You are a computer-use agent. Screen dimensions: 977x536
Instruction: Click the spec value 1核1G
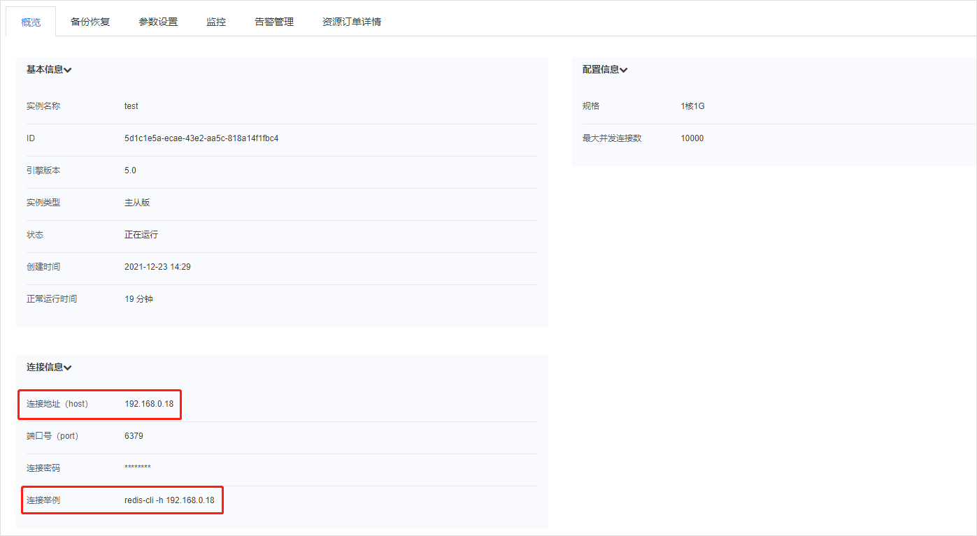pos(692,106)
